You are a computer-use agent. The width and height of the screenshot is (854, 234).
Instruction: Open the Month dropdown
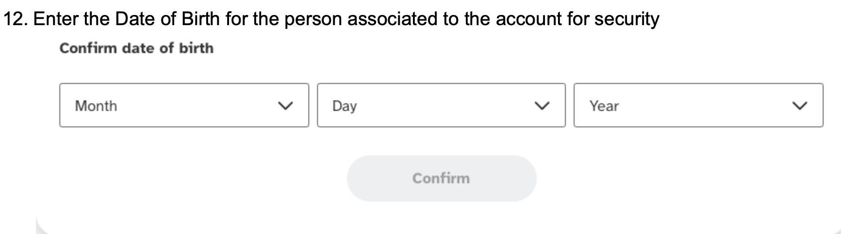(x=183, y=105)
